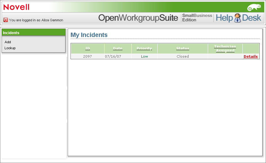Click the My Incidents page heading

pyautogui.click(x=89, y=35)
